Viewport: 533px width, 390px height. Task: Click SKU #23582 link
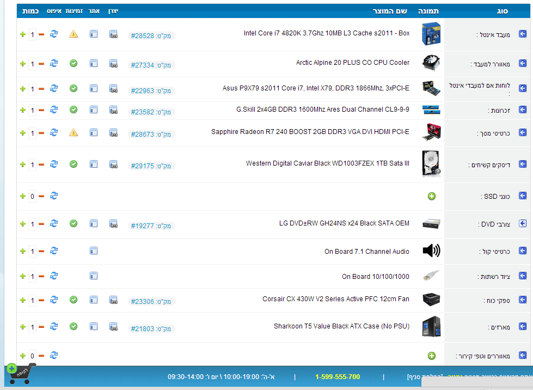pos(151,112)
